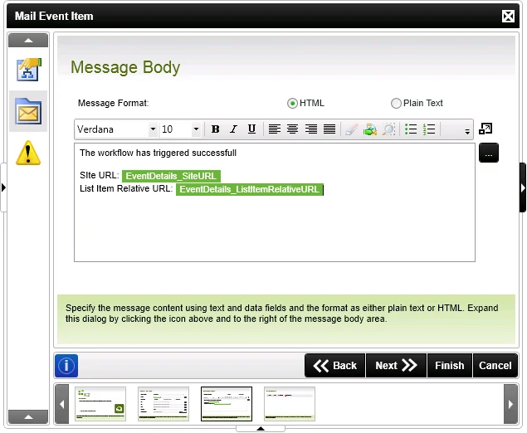This screenshot has width=527, height=433.
Task: Open the selected message body thumbnail
Action: (x=227, y=404)
